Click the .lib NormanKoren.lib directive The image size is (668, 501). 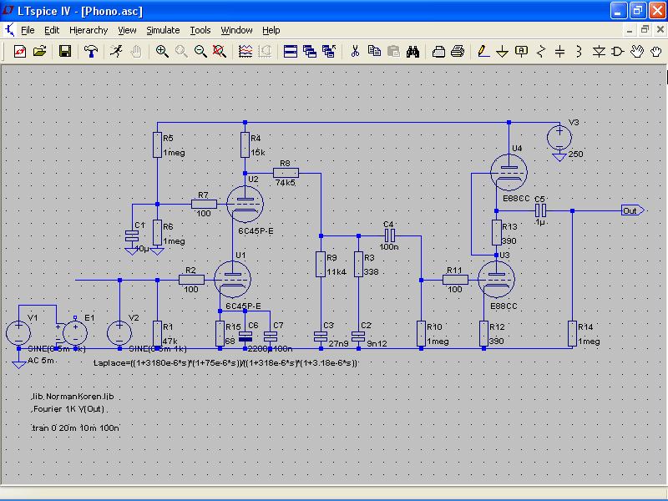(73, 396)
